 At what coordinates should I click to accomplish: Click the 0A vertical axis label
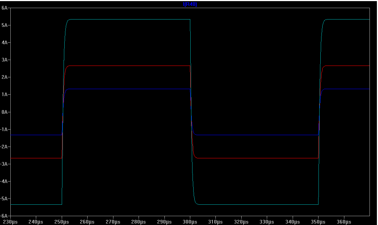[4, 112]
